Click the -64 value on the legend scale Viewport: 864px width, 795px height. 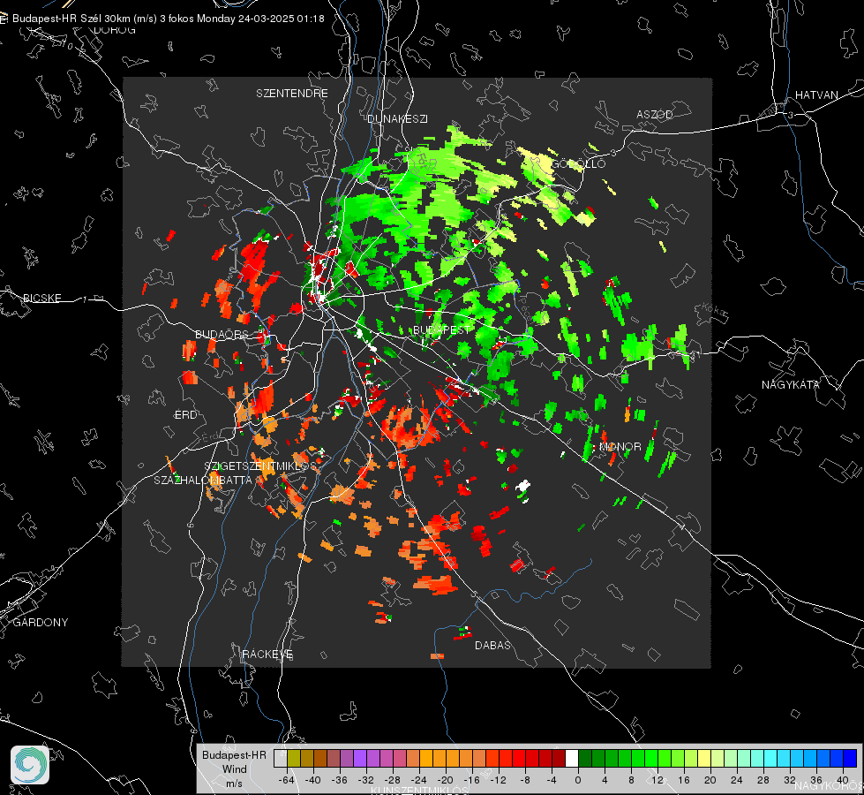pyautogui.click(x=286, y=780)
